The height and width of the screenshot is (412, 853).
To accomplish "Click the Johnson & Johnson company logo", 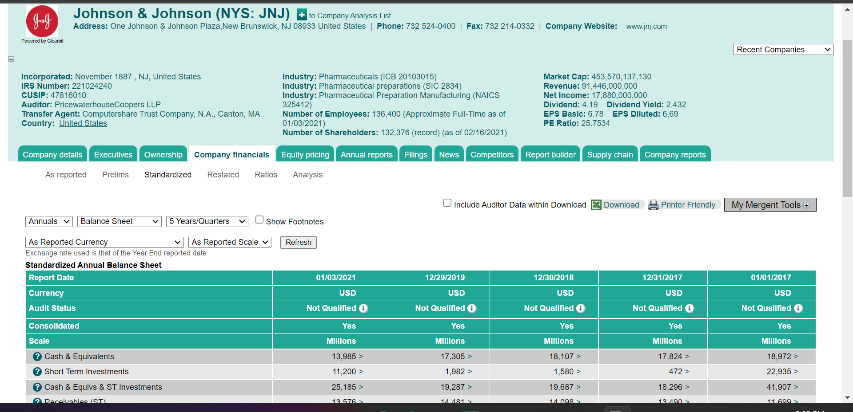I will (x=42, y=21).
